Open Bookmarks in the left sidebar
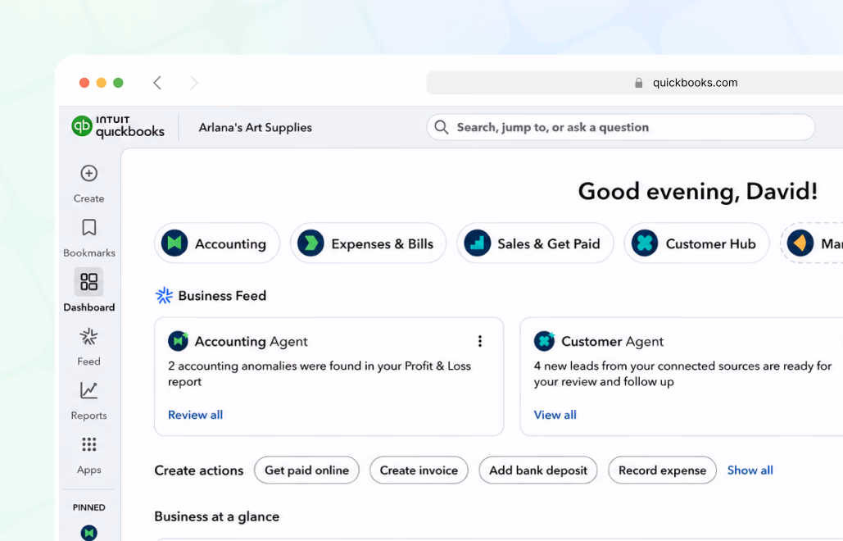 pos(88,238)
